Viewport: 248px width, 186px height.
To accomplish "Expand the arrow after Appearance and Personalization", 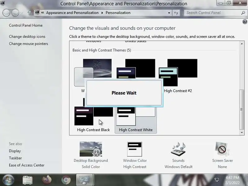I will [x=102, y=13].
